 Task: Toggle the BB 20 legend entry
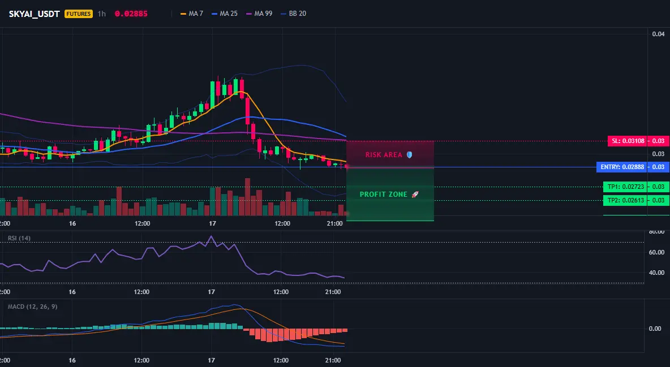tap(293, 14)
